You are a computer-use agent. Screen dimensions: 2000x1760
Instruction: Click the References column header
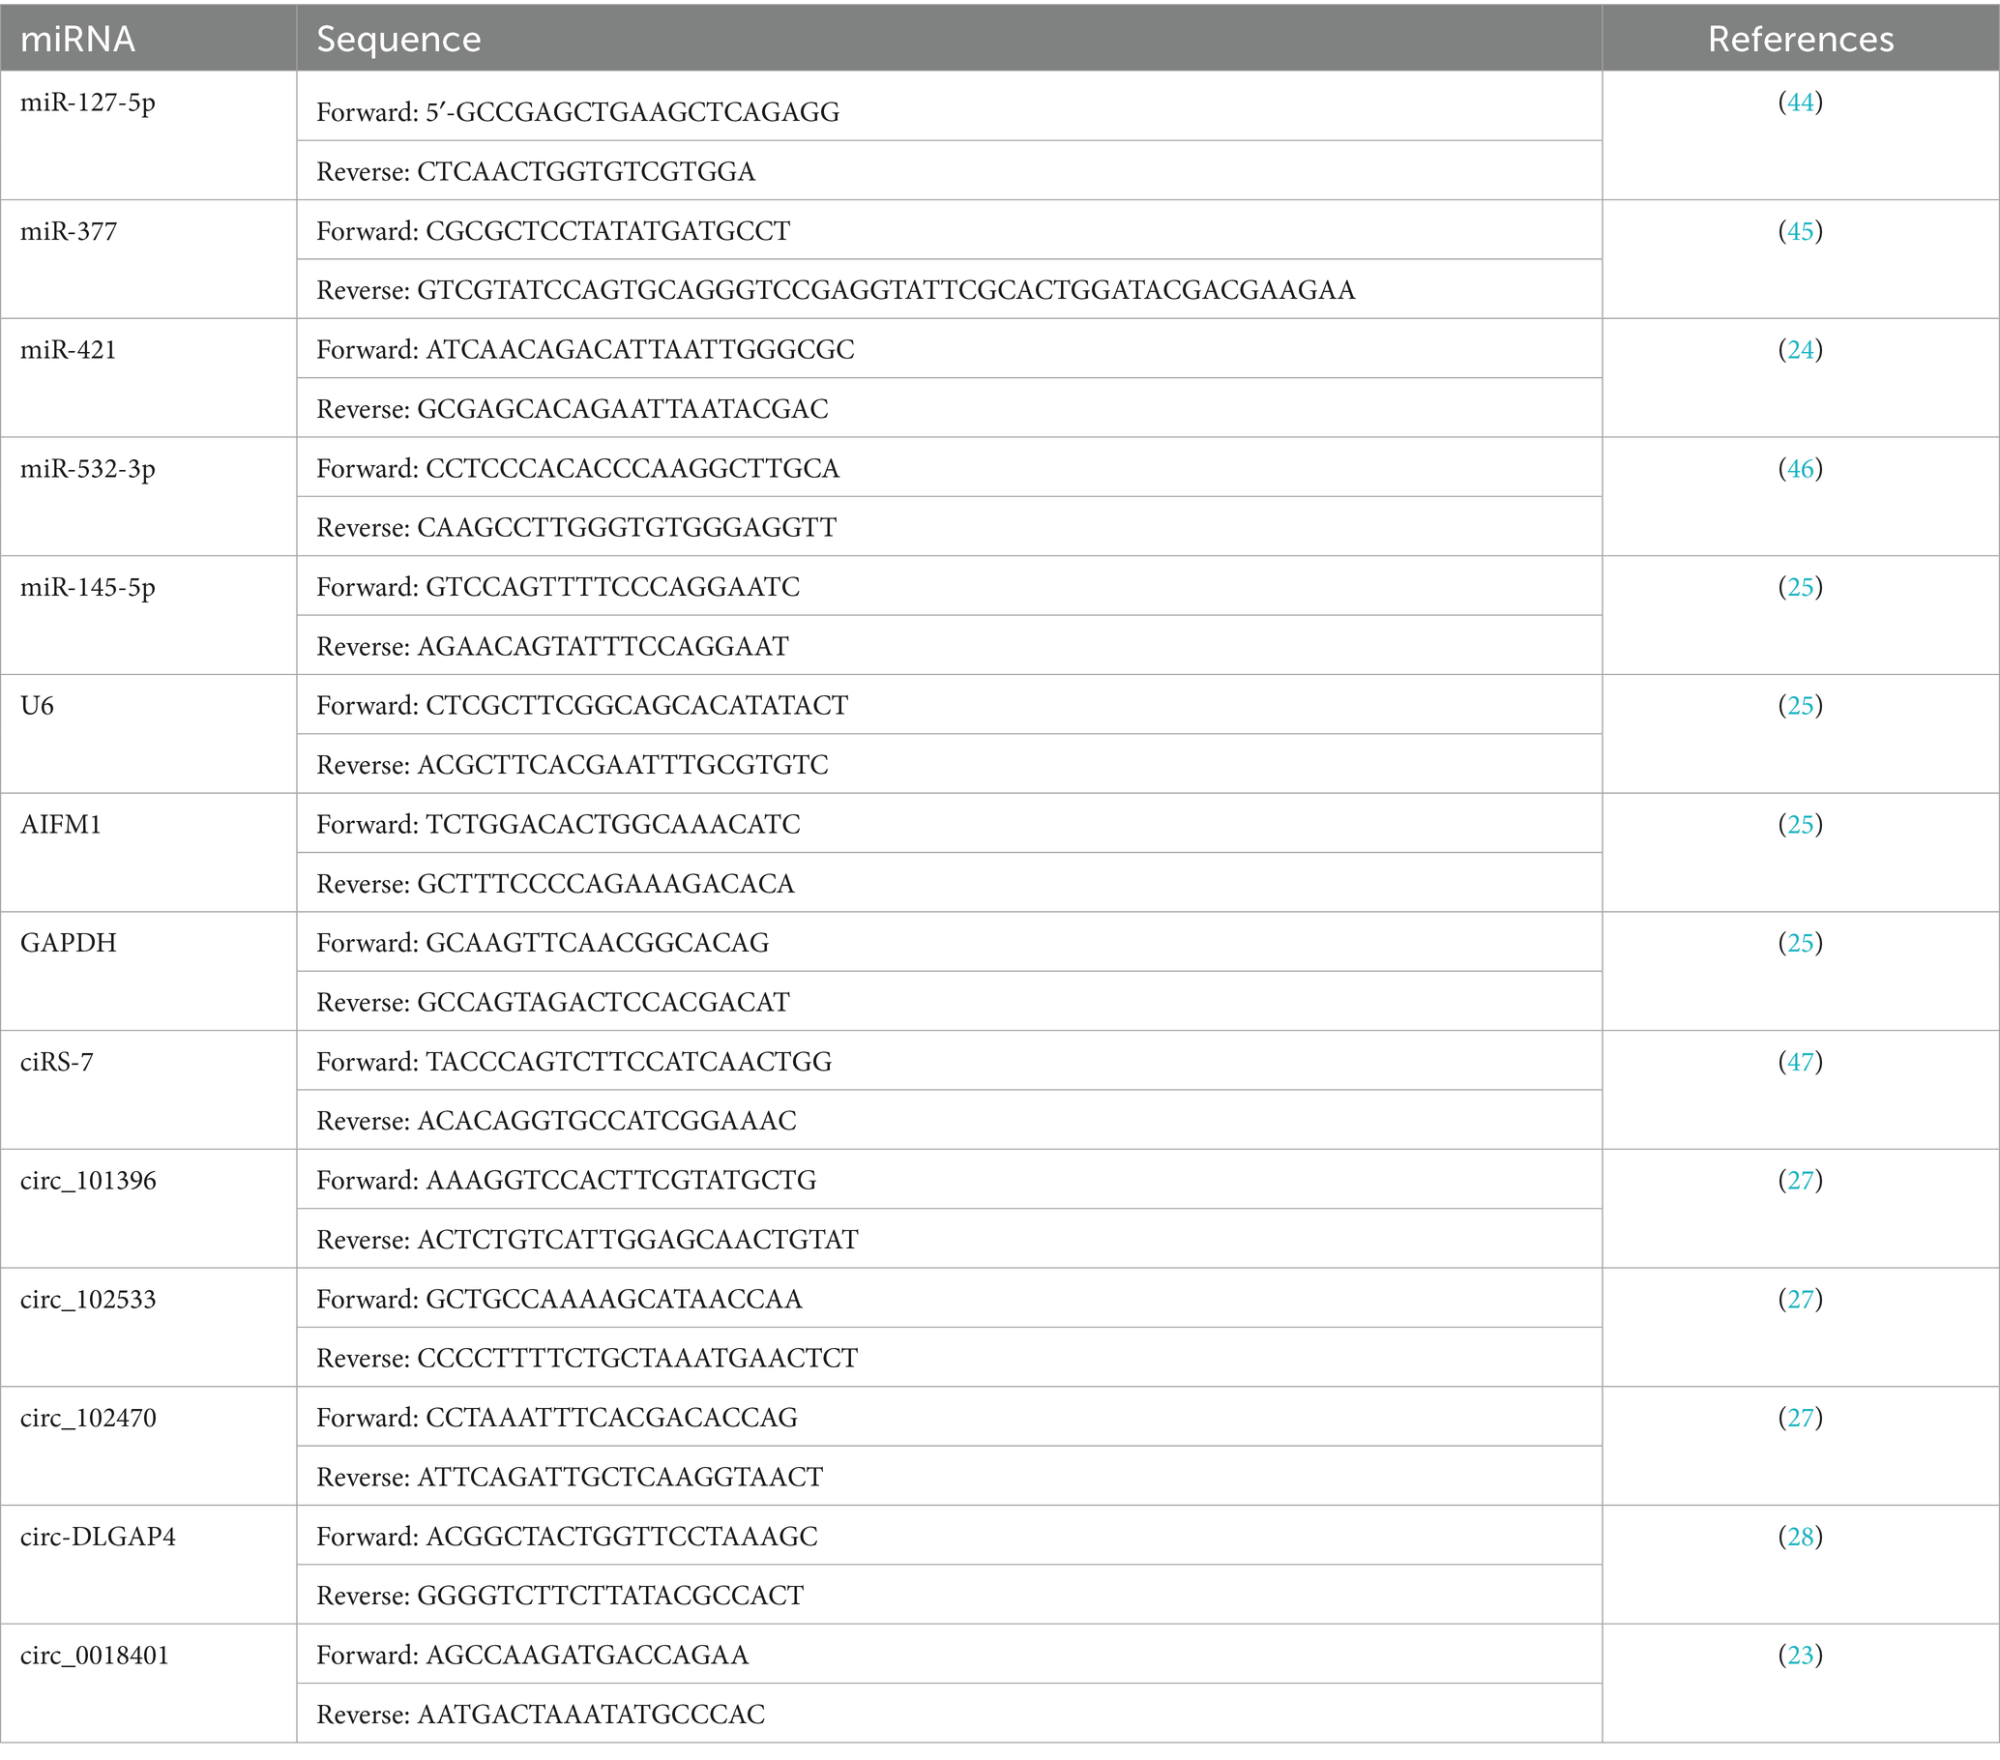(x=1801, y=39)
